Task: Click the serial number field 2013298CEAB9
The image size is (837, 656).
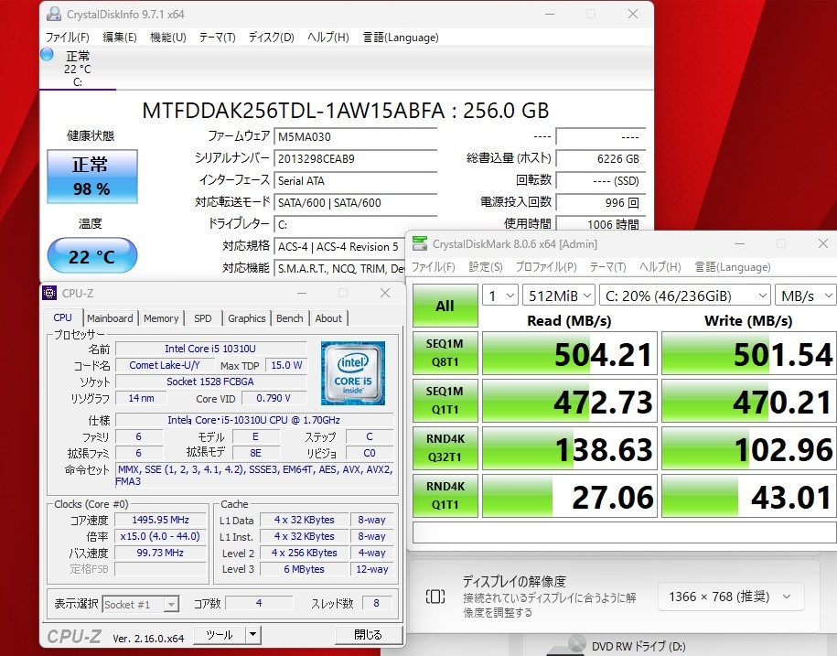Action: (356, 158)
